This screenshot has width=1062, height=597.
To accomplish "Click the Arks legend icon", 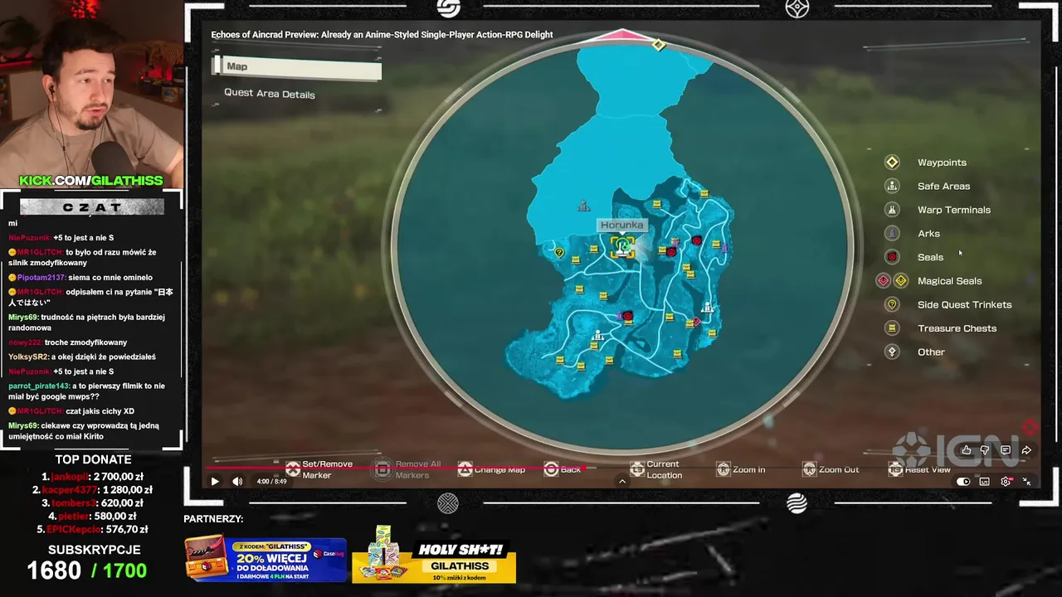I will (x=892, y=233).
